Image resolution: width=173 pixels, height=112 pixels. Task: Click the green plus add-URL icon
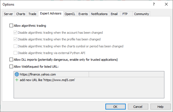point(17,80)
